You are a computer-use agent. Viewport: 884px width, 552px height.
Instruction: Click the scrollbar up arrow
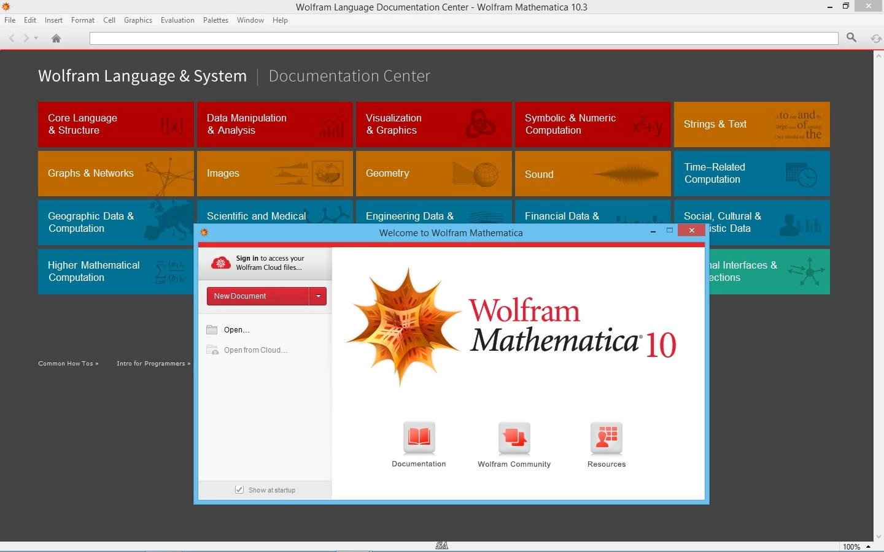(x=878, y=55)
